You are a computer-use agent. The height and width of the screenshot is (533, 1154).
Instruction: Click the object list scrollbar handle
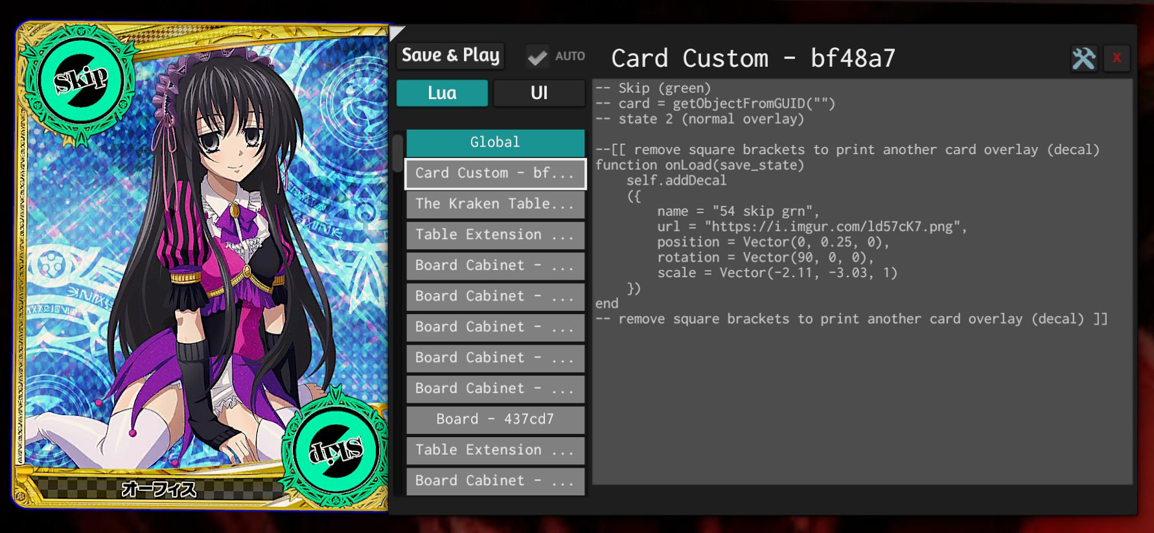398,153
